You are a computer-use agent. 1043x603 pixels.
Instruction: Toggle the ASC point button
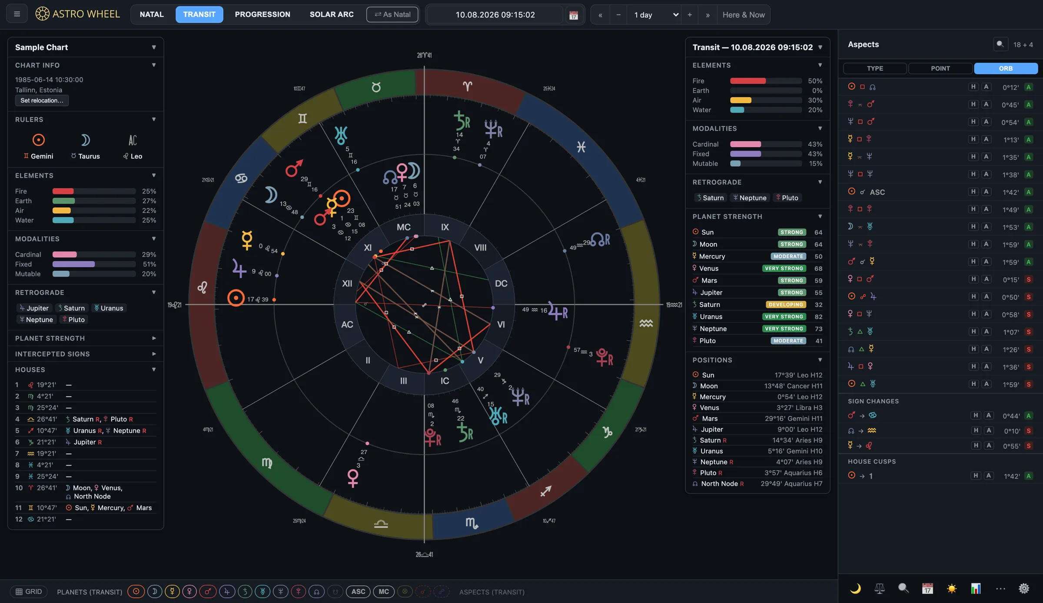[x=358, y=591]
